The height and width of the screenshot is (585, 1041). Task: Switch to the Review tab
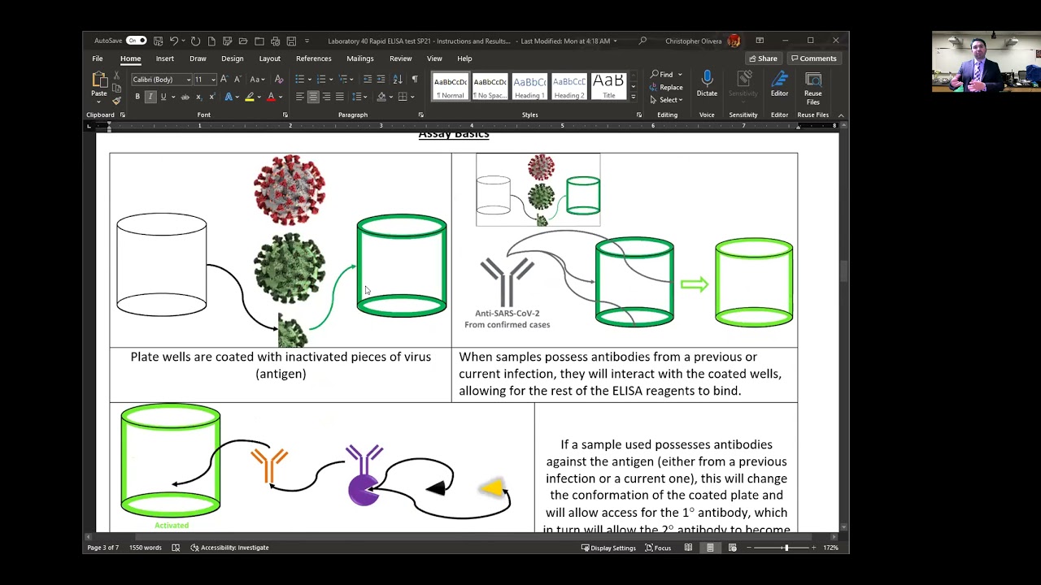(400, 58)
